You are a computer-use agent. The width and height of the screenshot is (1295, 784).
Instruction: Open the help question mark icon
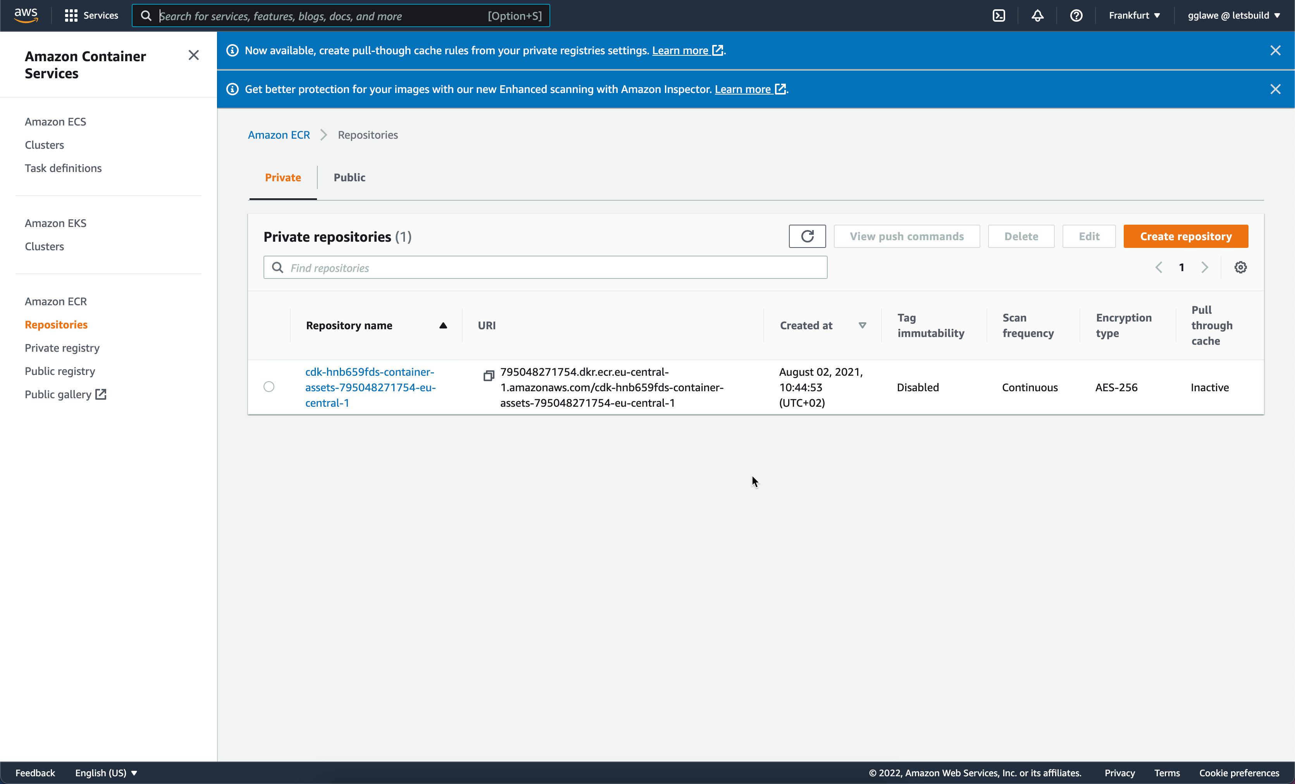click(x=1076, y=16)
